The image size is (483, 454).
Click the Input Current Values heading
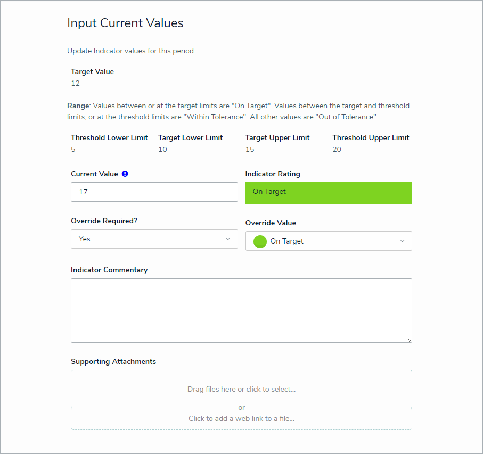(x=125, y=23)
